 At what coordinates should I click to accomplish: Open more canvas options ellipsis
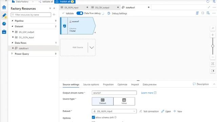point(214,13)
